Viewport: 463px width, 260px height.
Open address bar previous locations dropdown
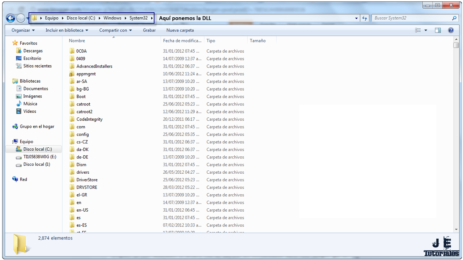click(x=356, y=18)
